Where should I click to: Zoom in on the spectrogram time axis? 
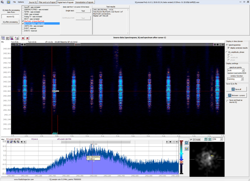point(16,44)
